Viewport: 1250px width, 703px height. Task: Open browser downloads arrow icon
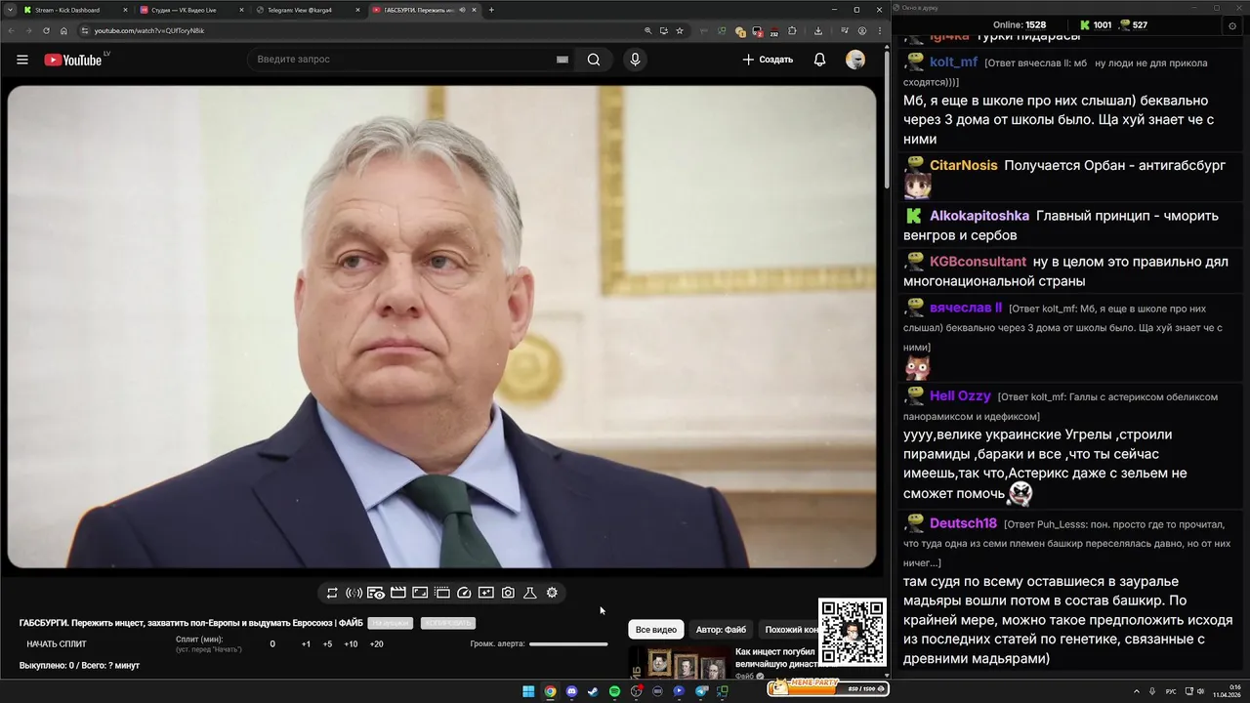coord(818,30)
